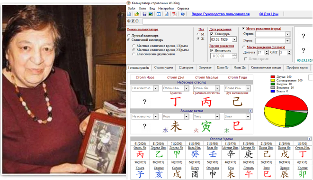Adjust the GMT spinner arrows
Image resolution: width=313 pixels, height=180 pixels.
tap(289, 53)
